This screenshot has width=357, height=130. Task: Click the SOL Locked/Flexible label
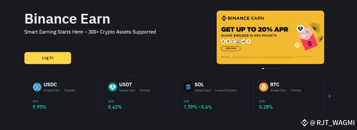(226, 90)
